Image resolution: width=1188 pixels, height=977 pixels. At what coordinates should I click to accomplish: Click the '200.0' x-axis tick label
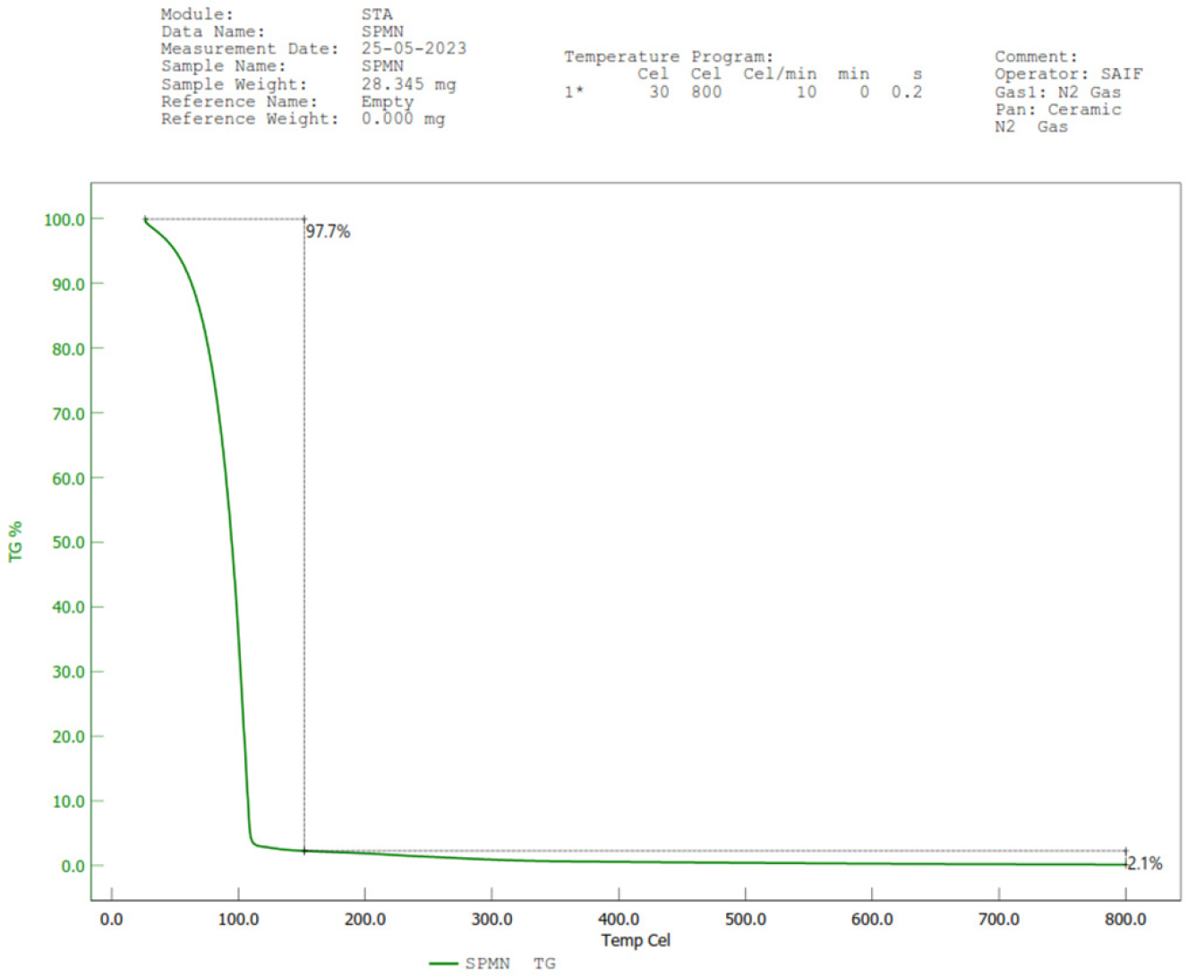365,920
